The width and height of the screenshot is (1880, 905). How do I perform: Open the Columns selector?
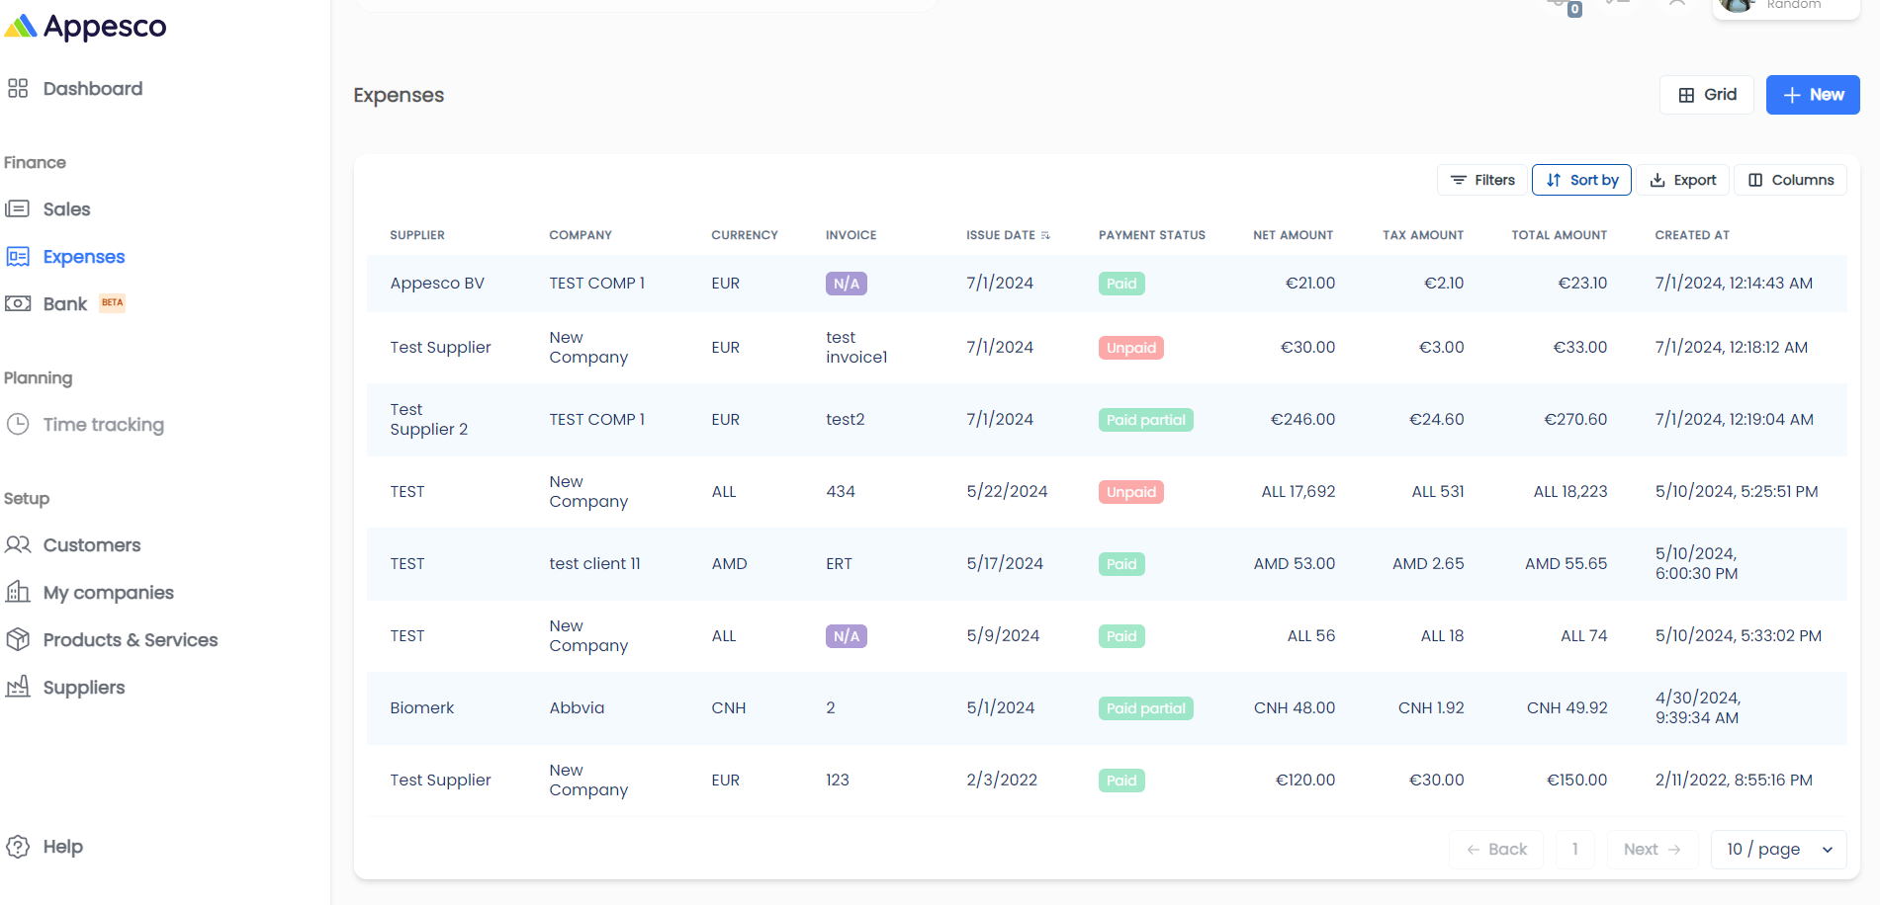pos(1790,180)
